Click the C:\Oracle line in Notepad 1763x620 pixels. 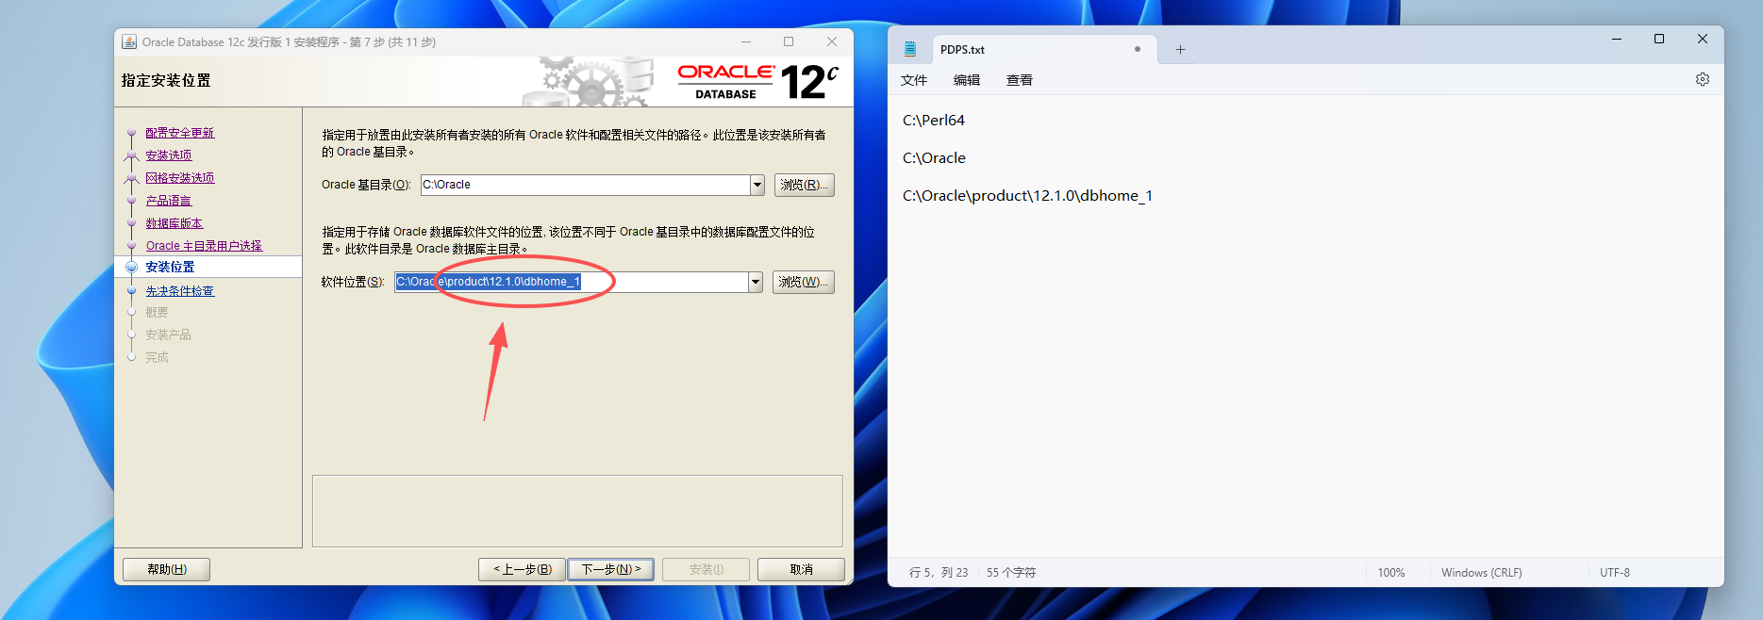pos(934,158)
